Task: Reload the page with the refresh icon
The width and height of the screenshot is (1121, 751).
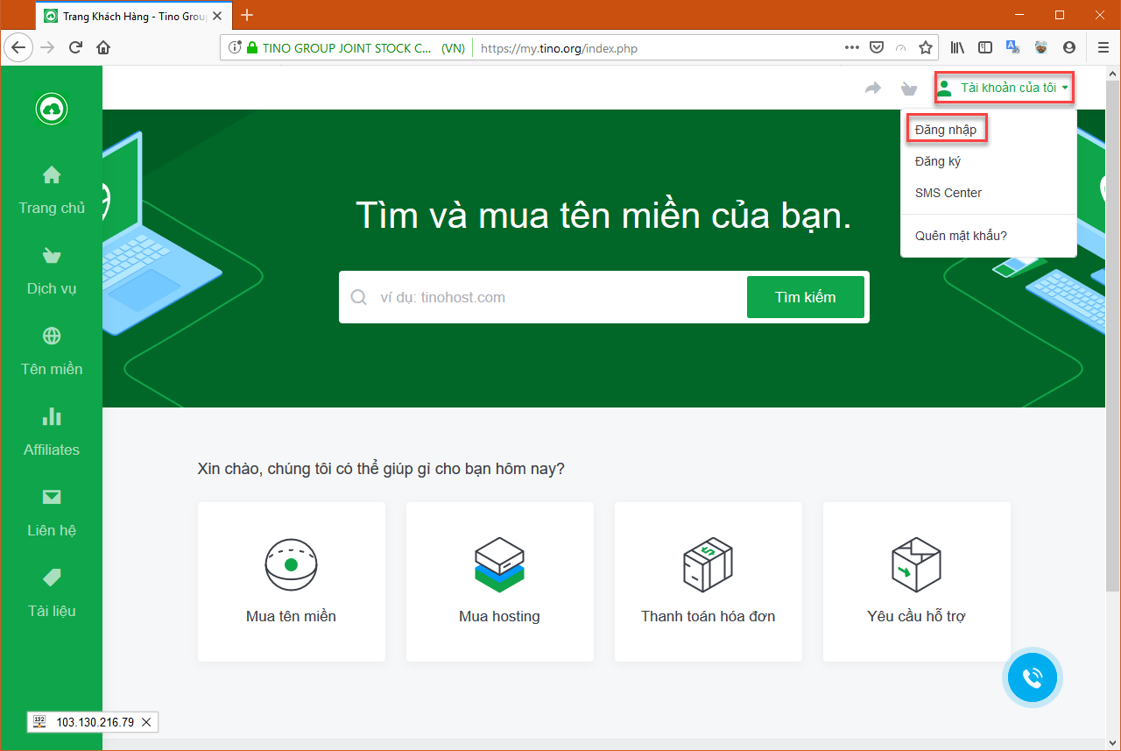Action: click(x=76, y=47)
